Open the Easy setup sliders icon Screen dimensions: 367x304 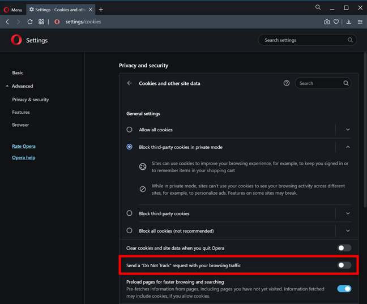pos(360,22)
